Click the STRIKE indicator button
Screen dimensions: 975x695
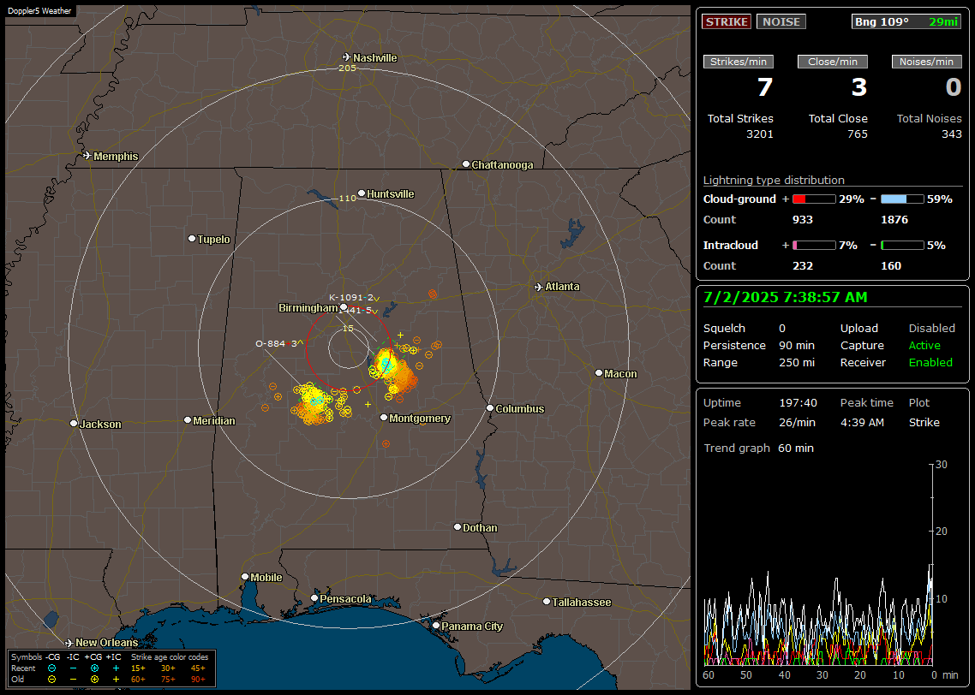click(727, 21)
